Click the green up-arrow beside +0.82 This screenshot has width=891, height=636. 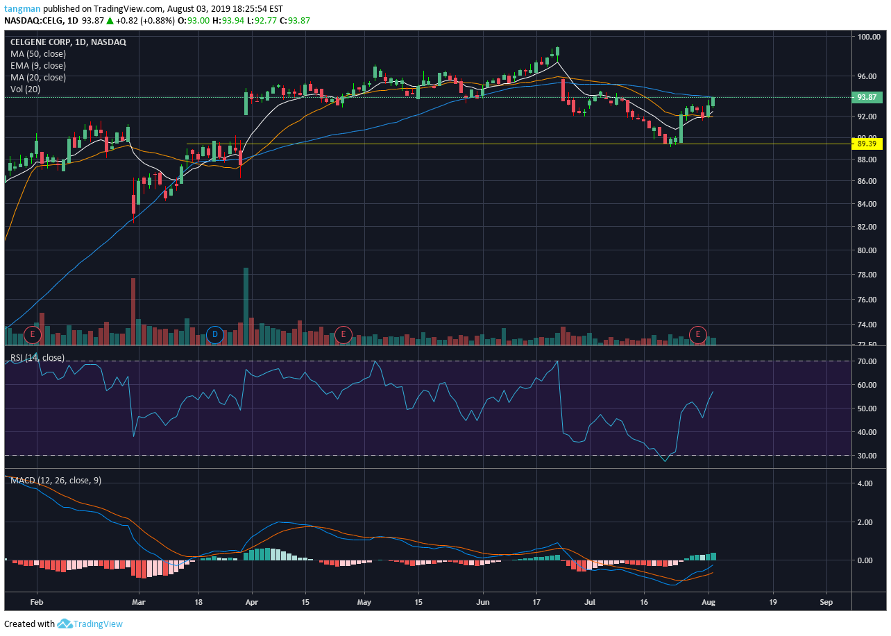110,21
